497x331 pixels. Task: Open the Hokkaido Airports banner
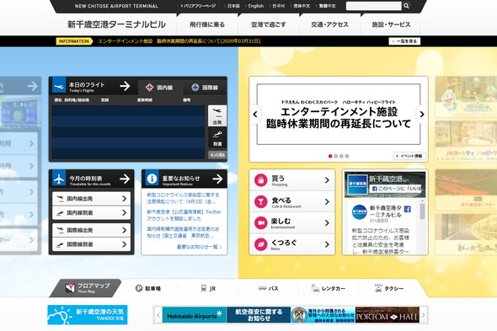pyautogui.click(x=195, y=315)
